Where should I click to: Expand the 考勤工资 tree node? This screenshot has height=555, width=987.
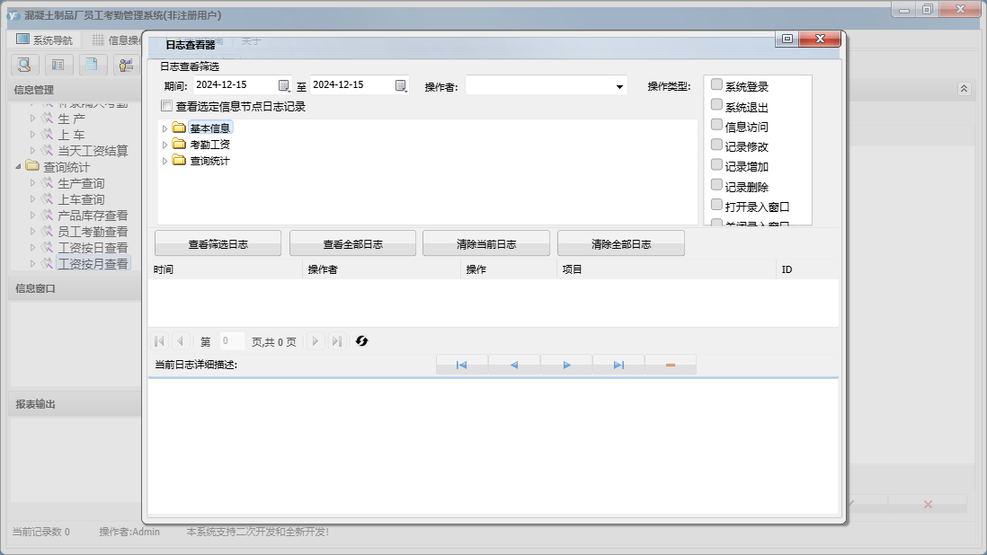(164, 145)
